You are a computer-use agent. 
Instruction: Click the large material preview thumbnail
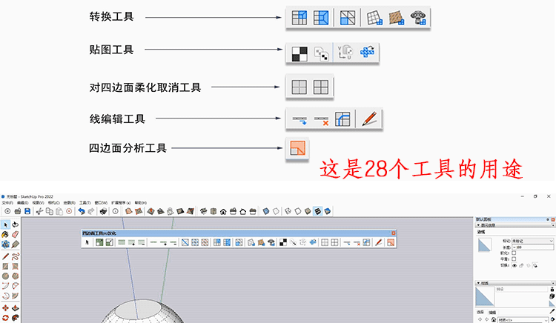[x=485, y=296]
